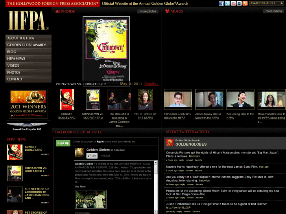Reply to the Big Man Japan tweet
This screenshot has height=214, width=286.
(181, 160)
